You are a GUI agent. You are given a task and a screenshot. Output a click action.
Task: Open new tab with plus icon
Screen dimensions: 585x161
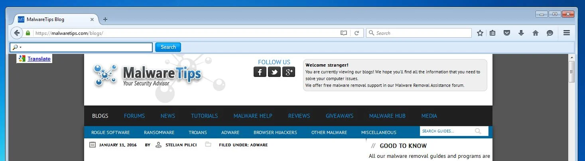pos(105,19)
